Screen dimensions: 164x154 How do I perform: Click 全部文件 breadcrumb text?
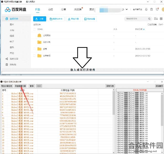click(37, 25)
